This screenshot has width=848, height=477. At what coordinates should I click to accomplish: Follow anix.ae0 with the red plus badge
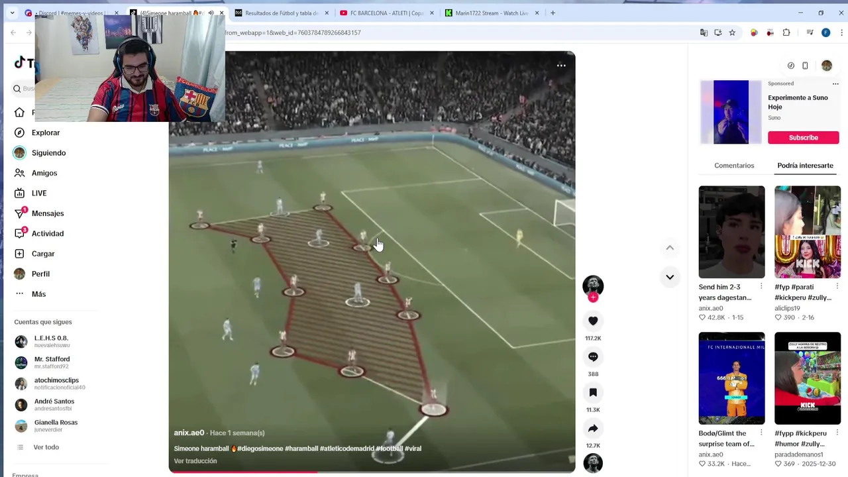pos(593,297)
